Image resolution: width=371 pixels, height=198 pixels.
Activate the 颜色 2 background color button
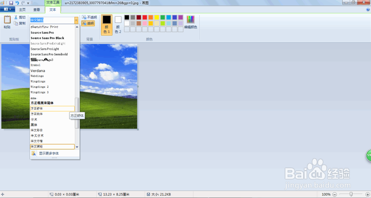pyautogui.click(x=118, y=25)
